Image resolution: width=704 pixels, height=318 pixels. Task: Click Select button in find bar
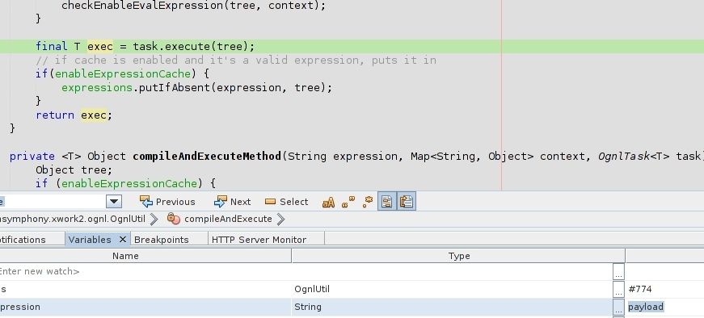point(286,202)
